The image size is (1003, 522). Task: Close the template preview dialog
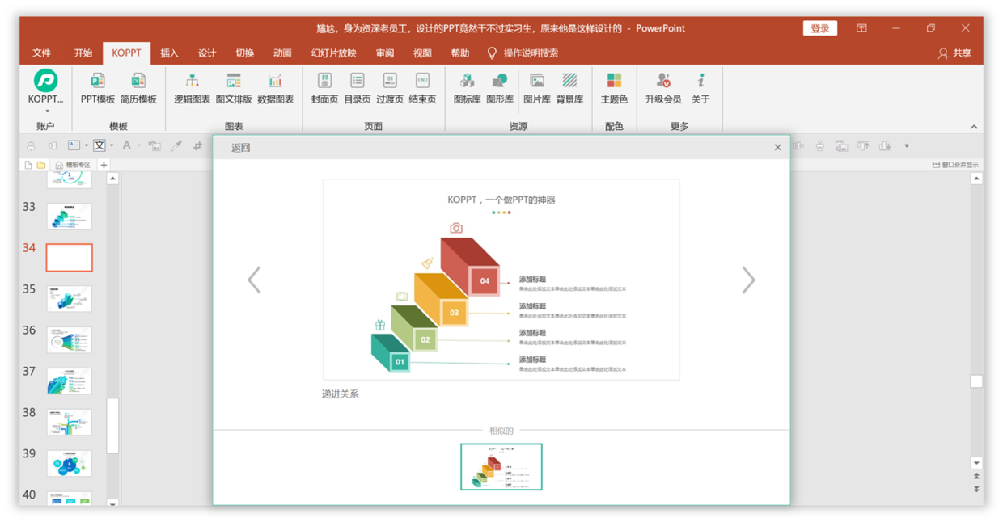pyautogui.click(x=777, y=147)
